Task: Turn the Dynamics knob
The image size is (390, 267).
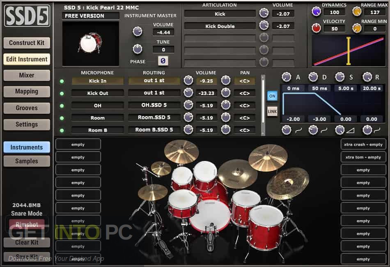Action: 316,12
